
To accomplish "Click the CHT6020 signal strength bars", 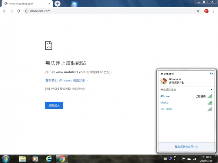I will pos(210,109).
